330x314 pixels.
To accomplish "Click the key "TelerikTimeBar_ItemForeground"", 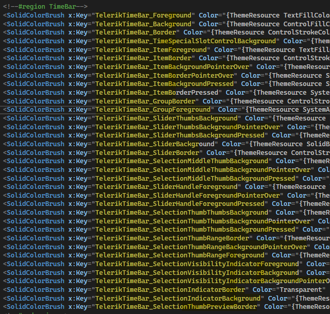I will tap(151, 50).
